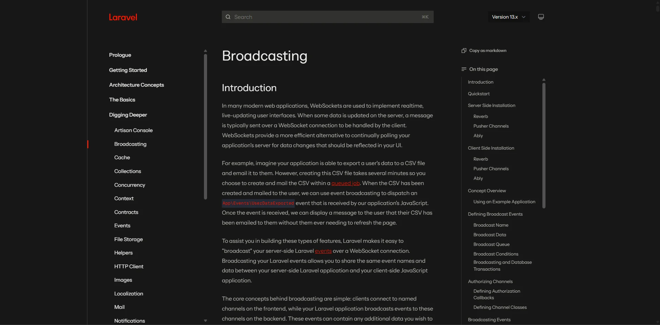This screenshot has height=325, width=660.
Task: Jump to Concept Overview section
Action: point(487,191)
